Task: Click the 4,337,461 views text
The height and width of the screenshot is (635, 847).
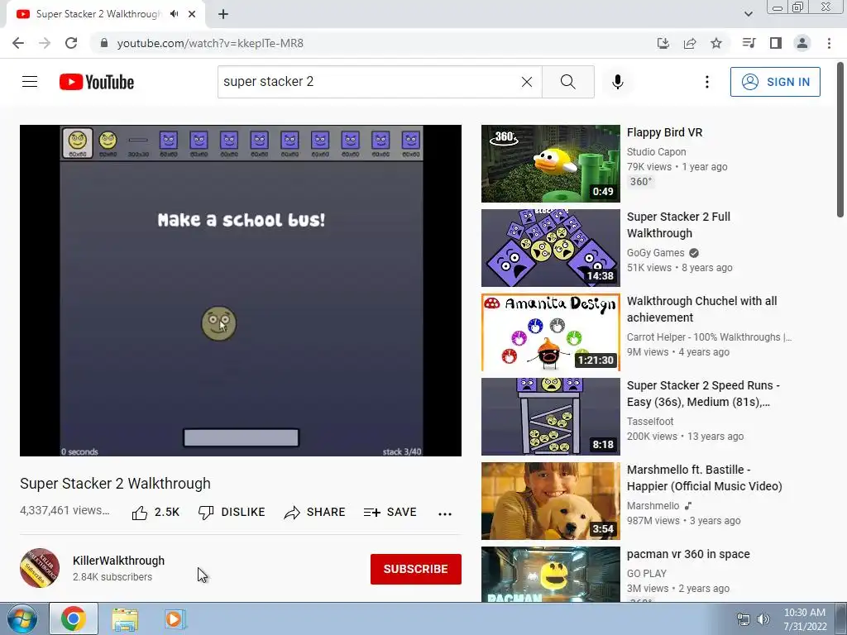Action: (65, 510)
